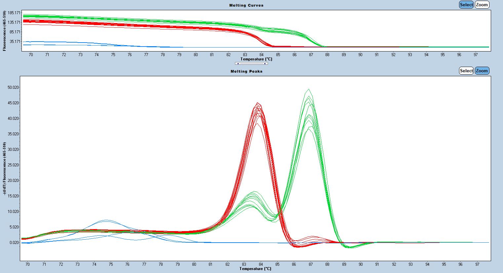The image size is (503, 273).
Task: Collapse the Melting Curves pane using the splitter bar
Action: point(251,63)
